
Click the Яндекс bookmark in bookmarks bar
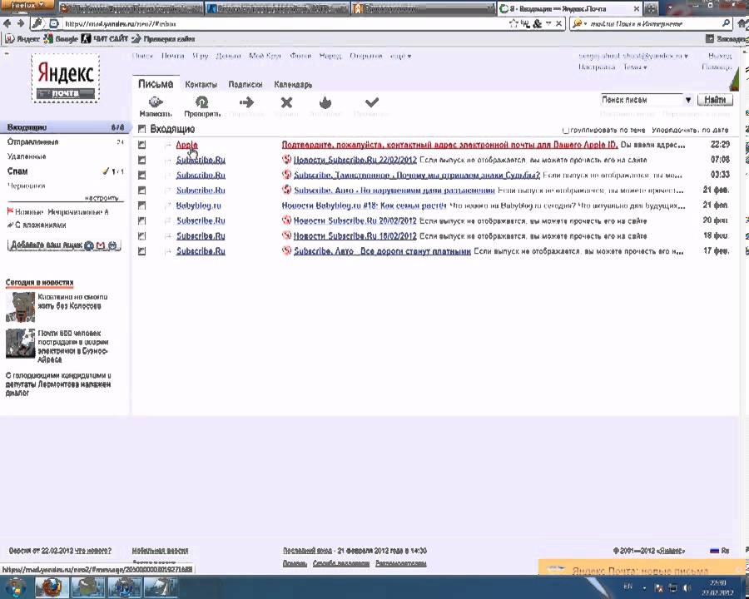tap(23, 39)
